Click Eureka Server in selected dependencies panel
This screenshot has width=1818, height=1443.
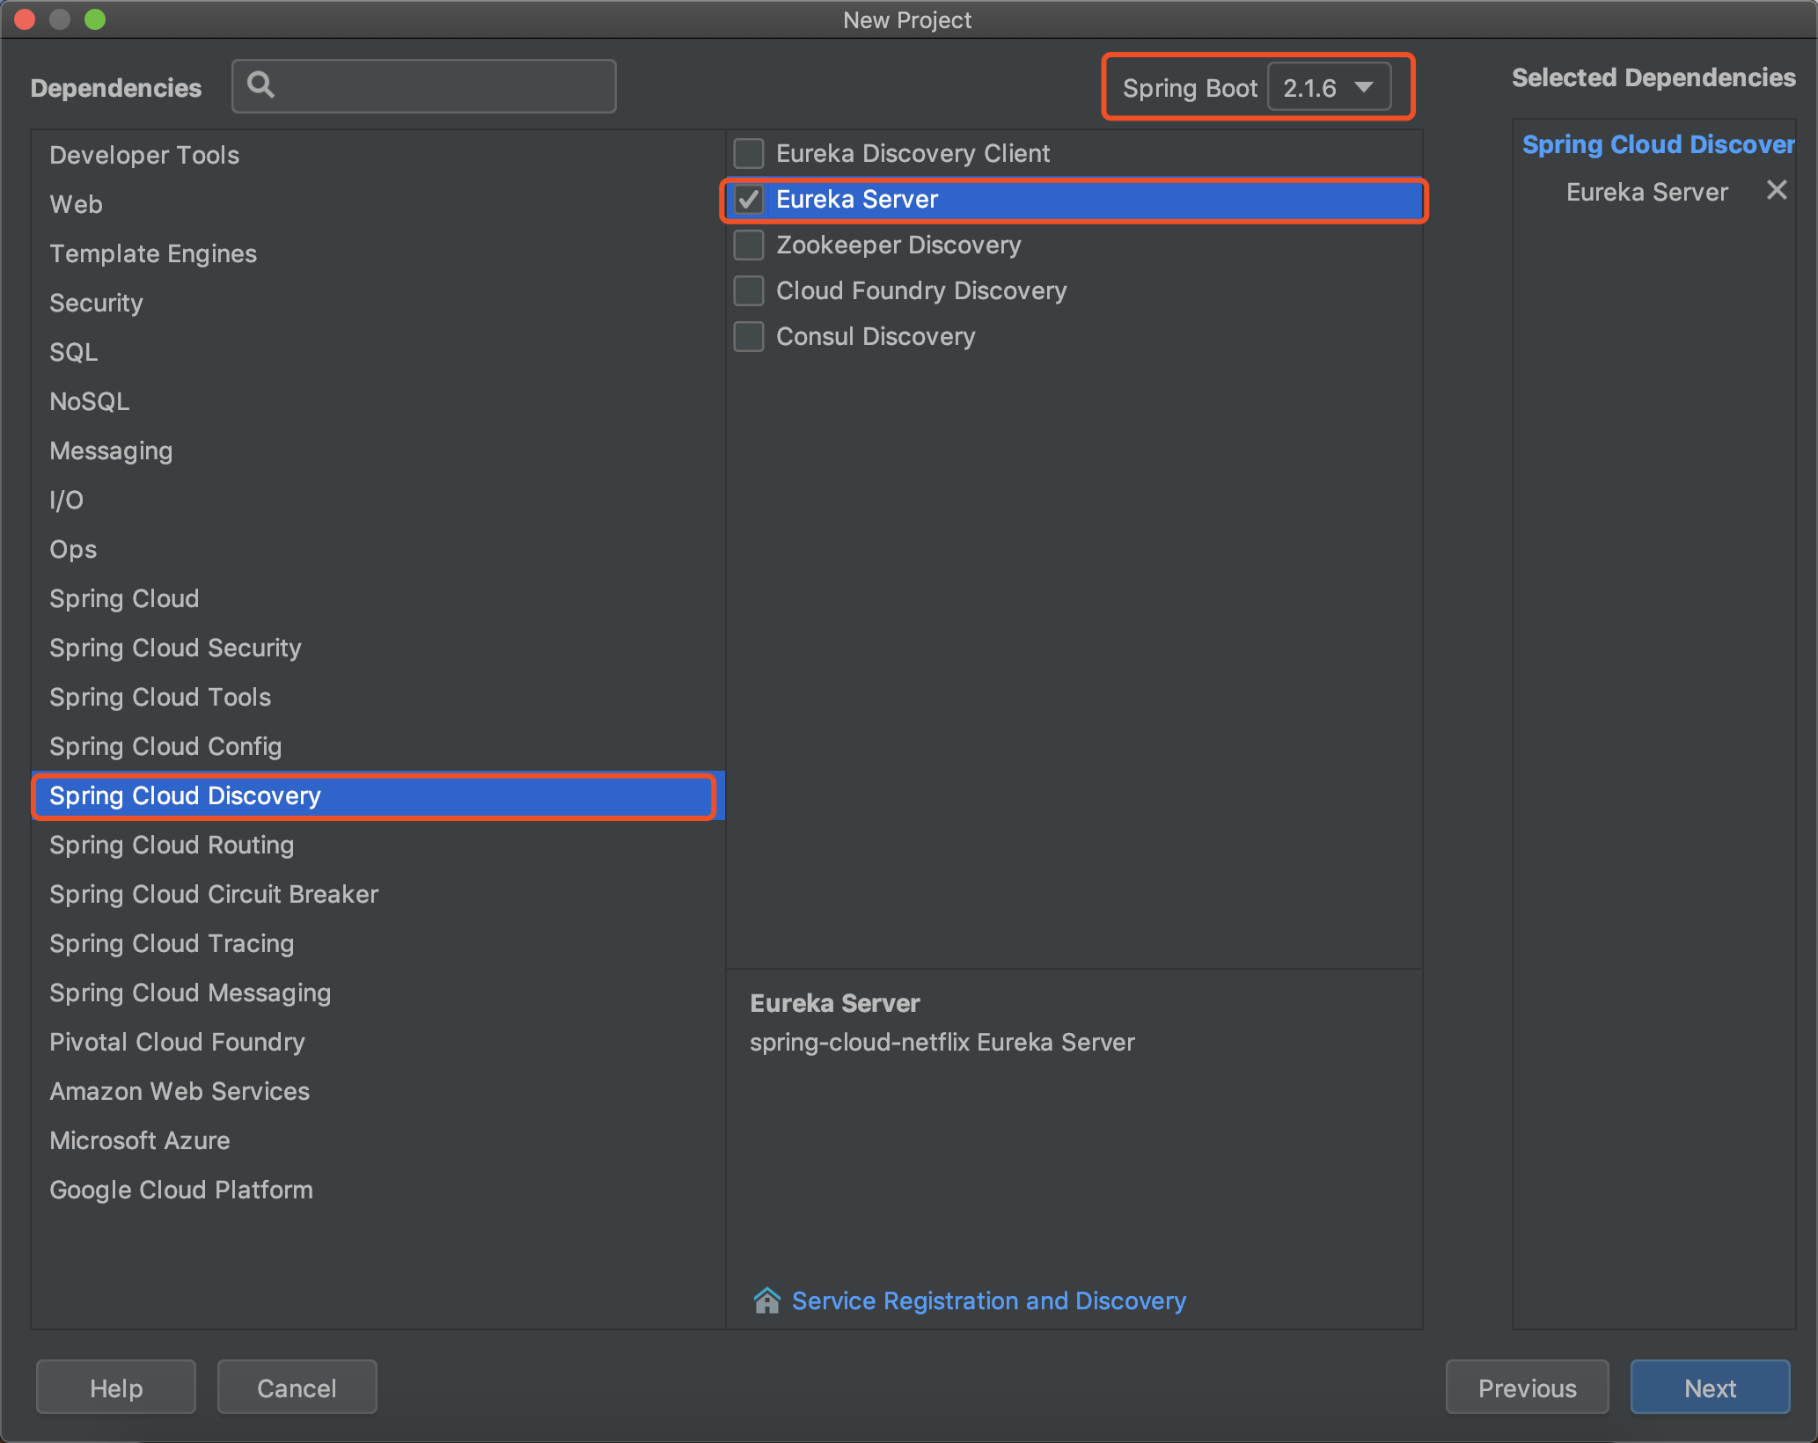point(1647,192)
